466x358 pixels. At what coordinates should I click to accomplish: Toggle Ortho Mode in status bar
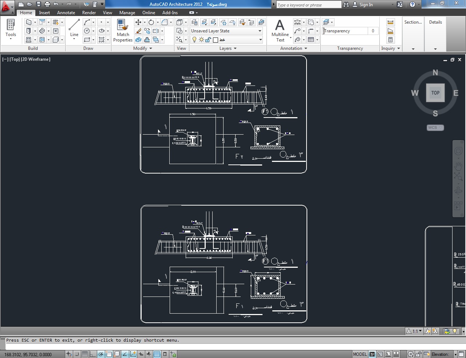click(92, 354)
